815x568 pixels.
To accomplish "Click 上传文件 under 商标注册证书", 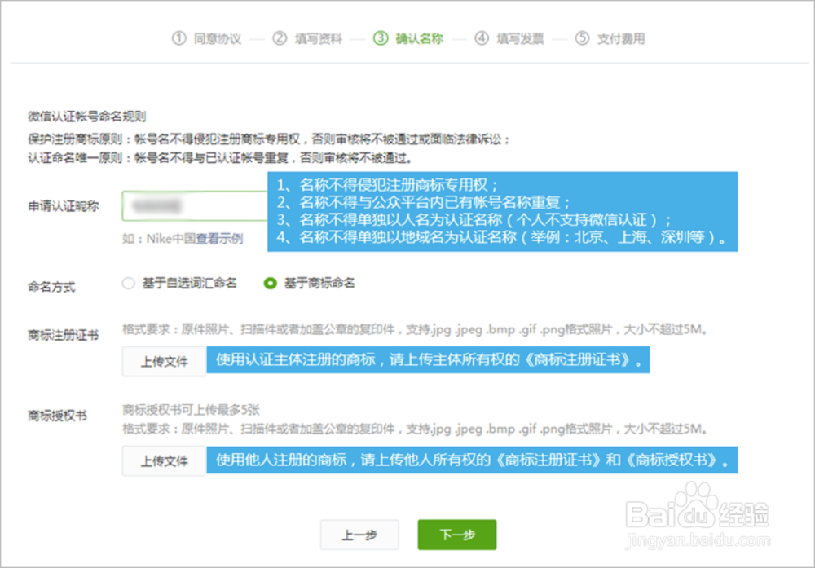I will coord(163,361).
